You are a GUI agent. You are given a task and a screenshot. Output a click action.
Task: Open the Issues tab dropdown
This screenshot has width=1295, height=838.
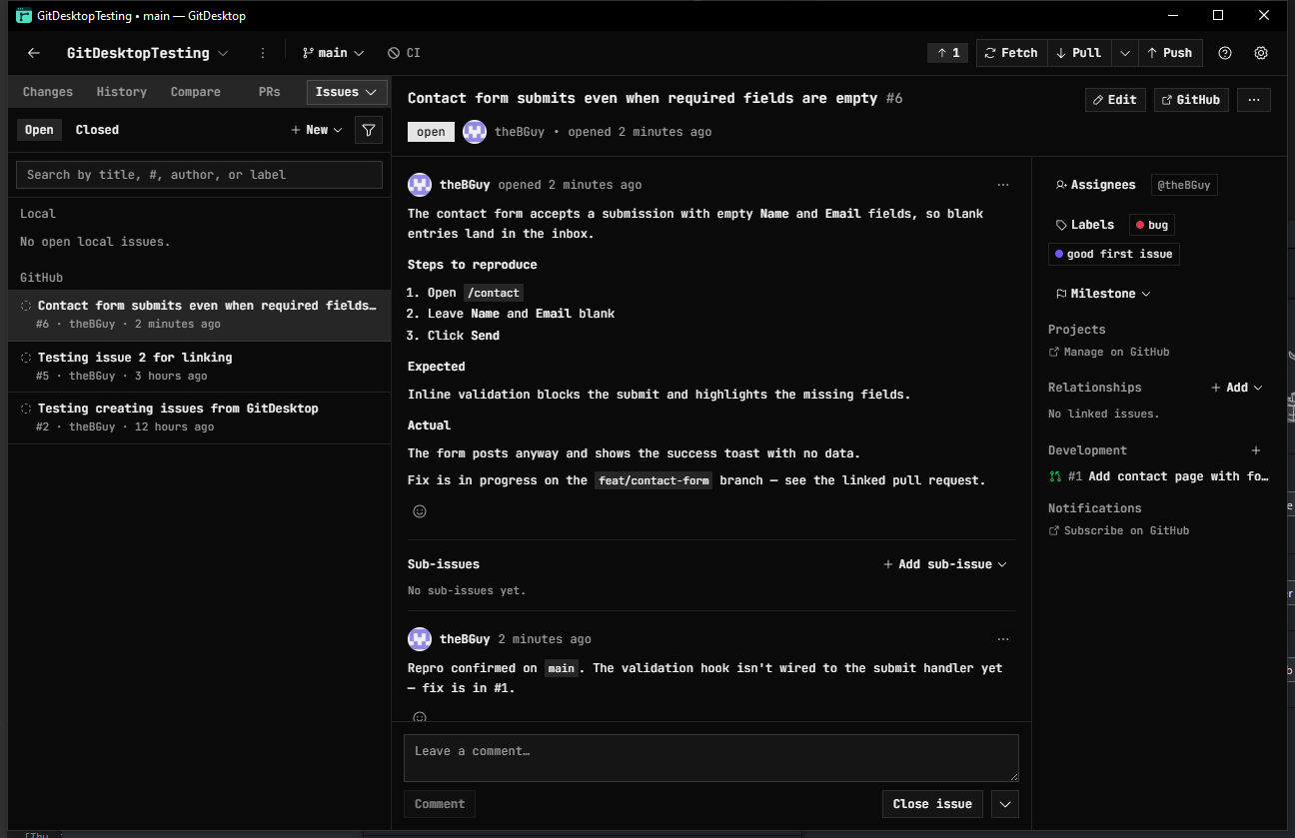pos(347,92)
